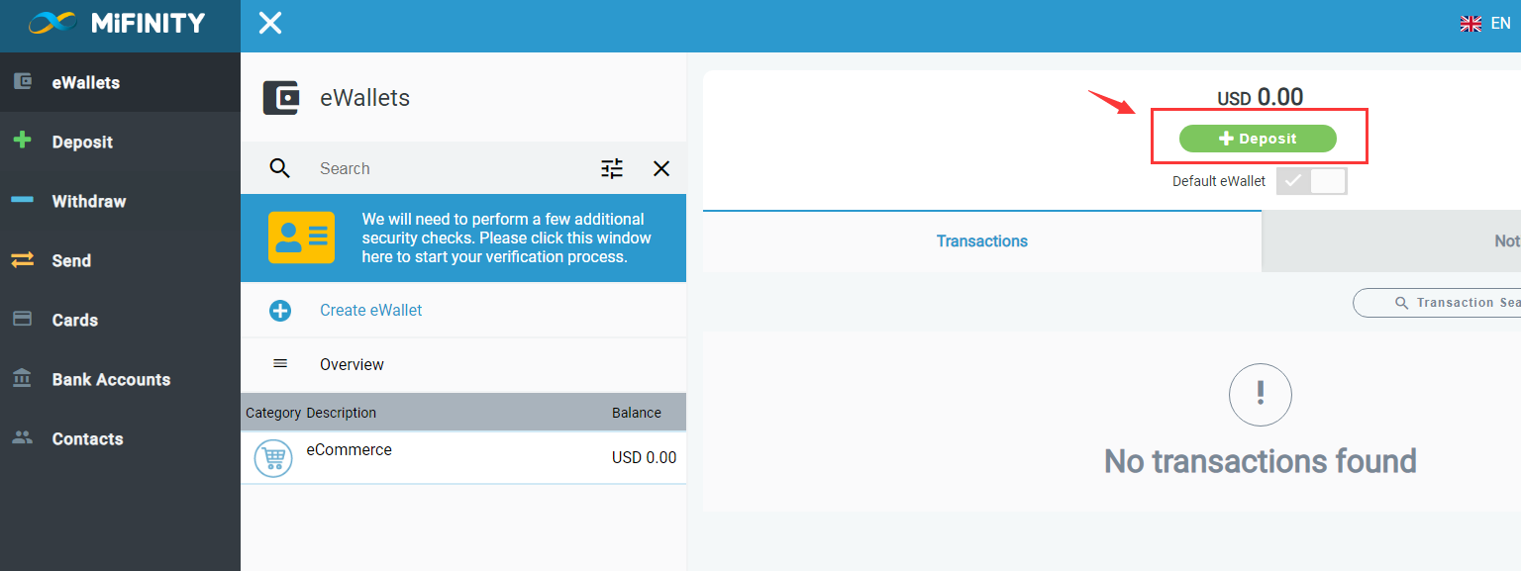This screenshot has height=571, width=1521.
Task: Click the Create eWallet link
Action: click(x=370, y=310)
